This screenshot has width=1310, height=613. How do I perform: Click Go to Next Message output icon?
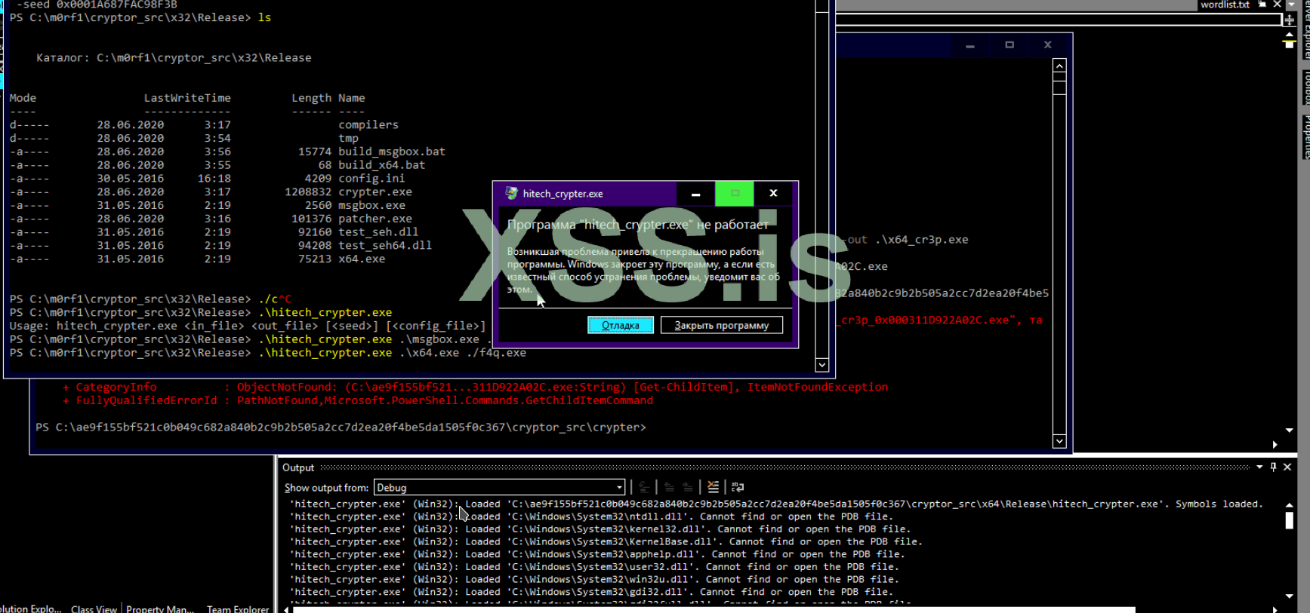point(687,487)
